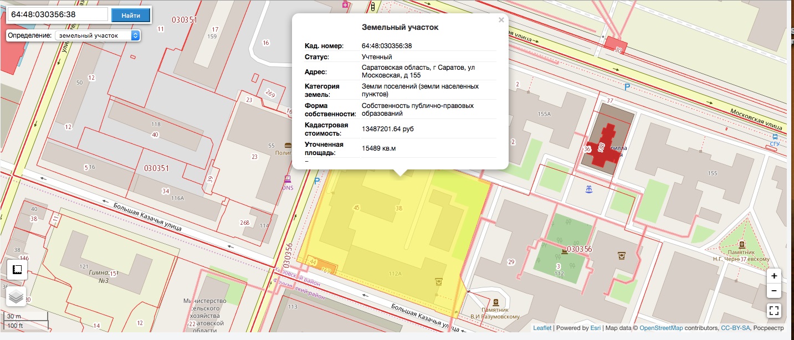The image size is (794, 340).
Task: Open the Определение type dropdown
Action: pos(98,35)
